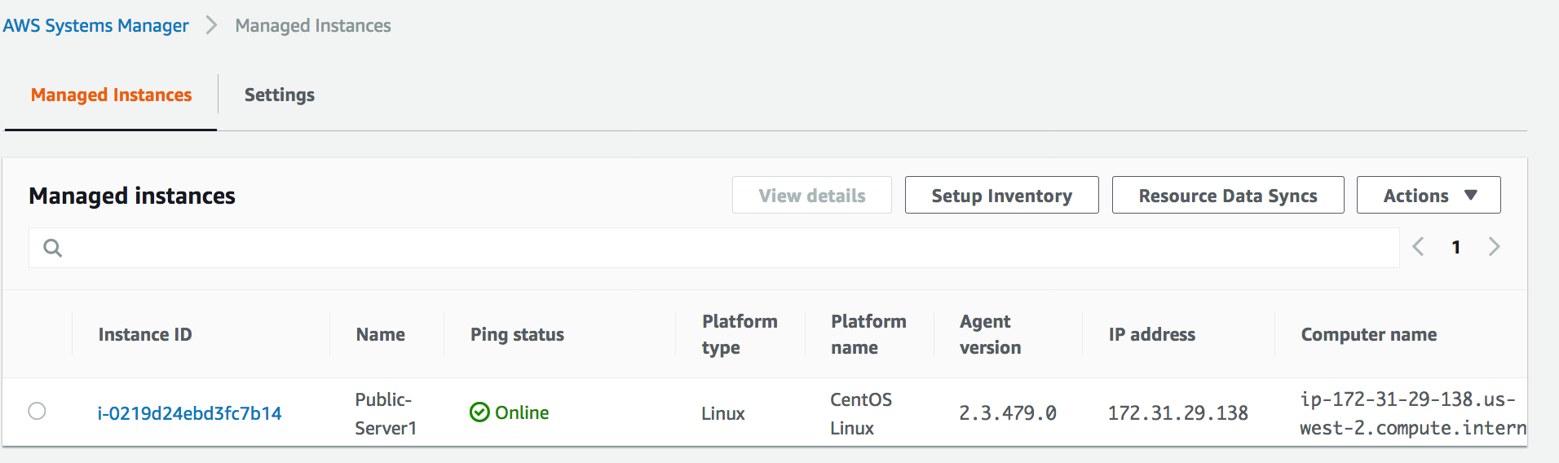Click the Public-Server1 name cell
This screenshot has width=1559, height=463.
pos(386,413)
